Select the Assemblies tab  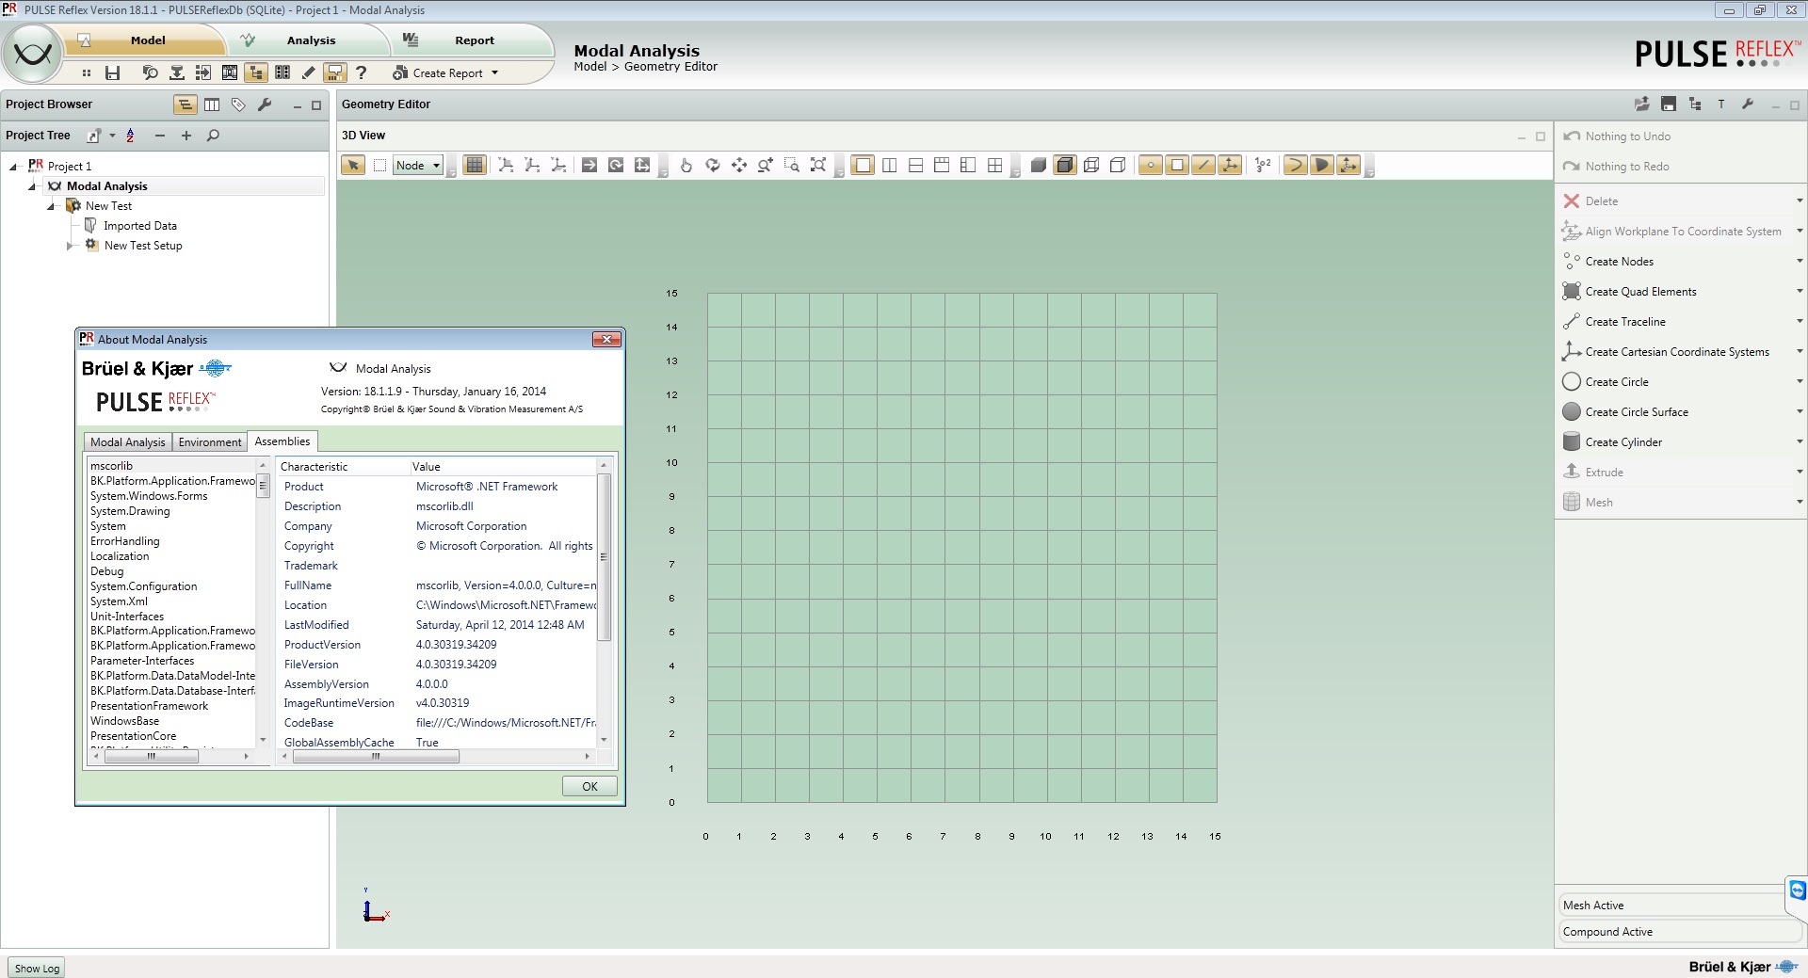tap(282, 441)
